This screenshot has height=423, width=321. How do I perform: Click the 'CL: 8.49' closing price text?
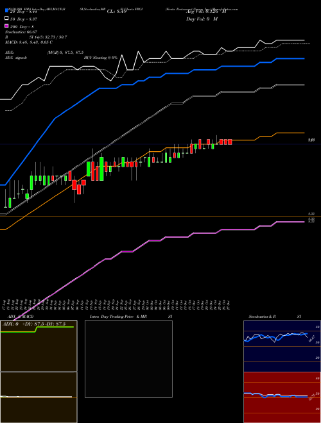coord(117,12)
